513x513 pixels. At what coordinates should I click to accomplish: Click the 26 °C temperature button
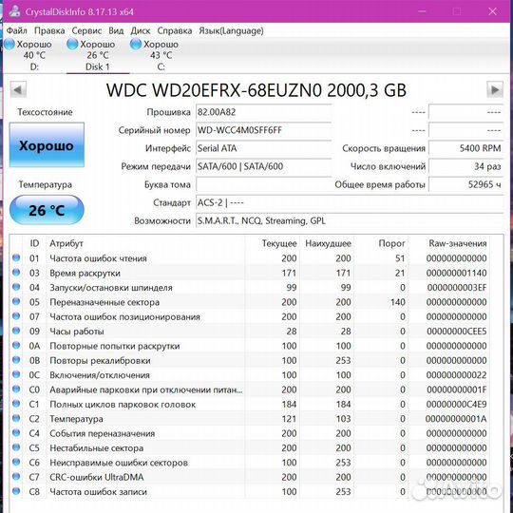pos(47,210)
